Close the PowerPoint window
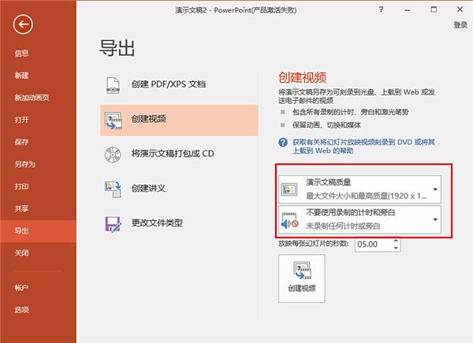Image resolution: width=473 pixels, height=343 pixels. click(460, 9)
